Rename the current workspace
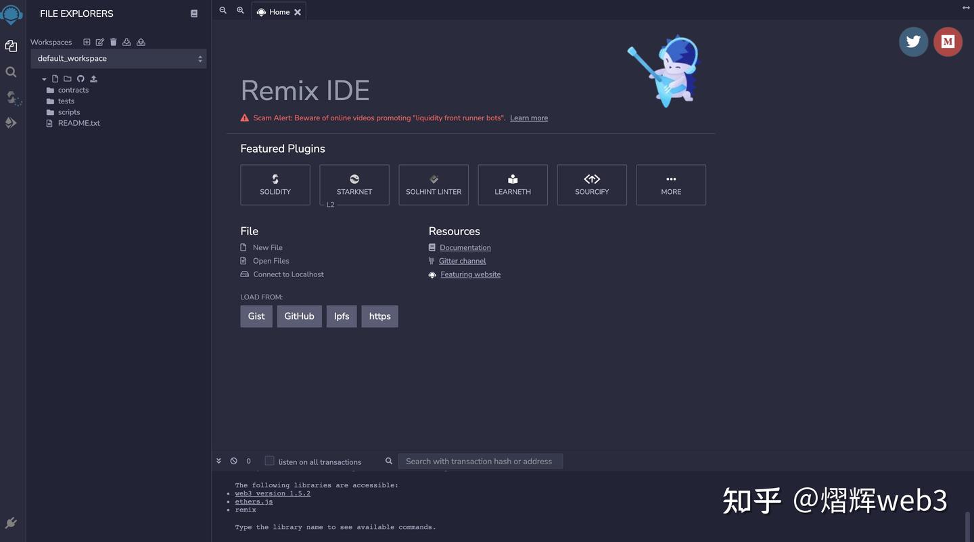This screenshot has height=542, width=974. pyautogui.click(x=100, y=42)
